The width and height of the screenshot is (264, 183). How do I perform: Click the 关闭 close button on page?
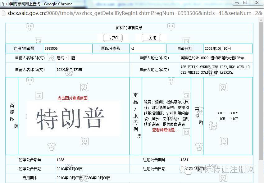pyautogui.click(x=152, y=38)
